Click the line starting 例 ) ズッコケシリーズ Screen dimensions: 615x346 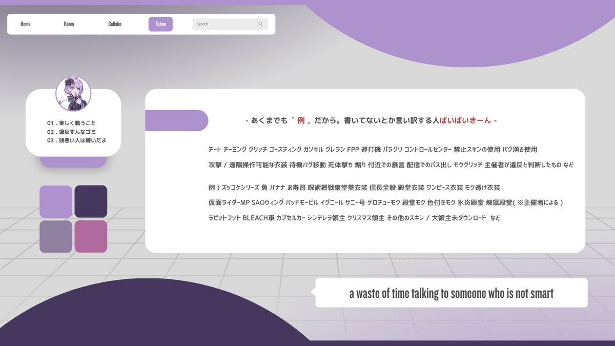[x=354, y=188]
